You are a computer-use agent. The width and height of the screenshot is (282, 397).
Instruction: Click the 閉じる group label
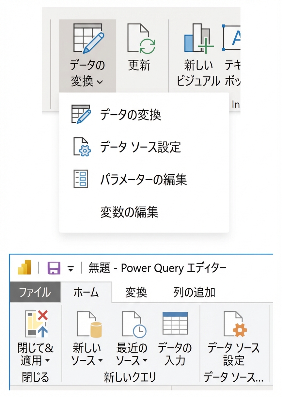click(x=35, y=377)
